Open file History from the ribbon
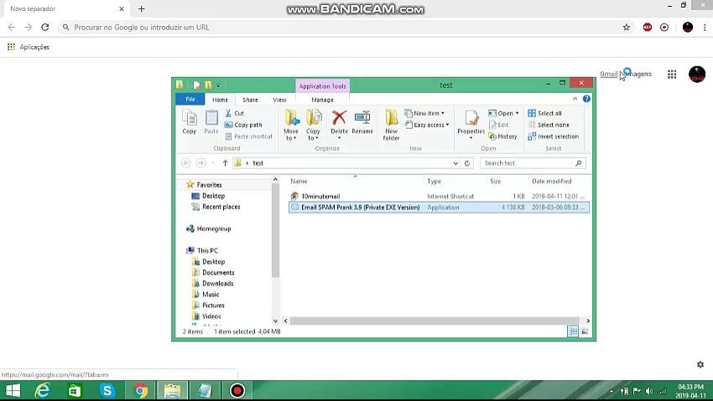The width and height of the screenshot is (713, 401). [502, 136]
